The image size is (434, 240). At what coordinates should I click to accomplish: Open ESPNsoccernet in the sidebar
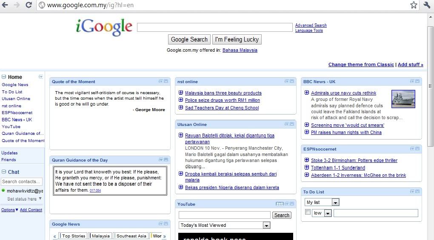[x=17, y=112]
